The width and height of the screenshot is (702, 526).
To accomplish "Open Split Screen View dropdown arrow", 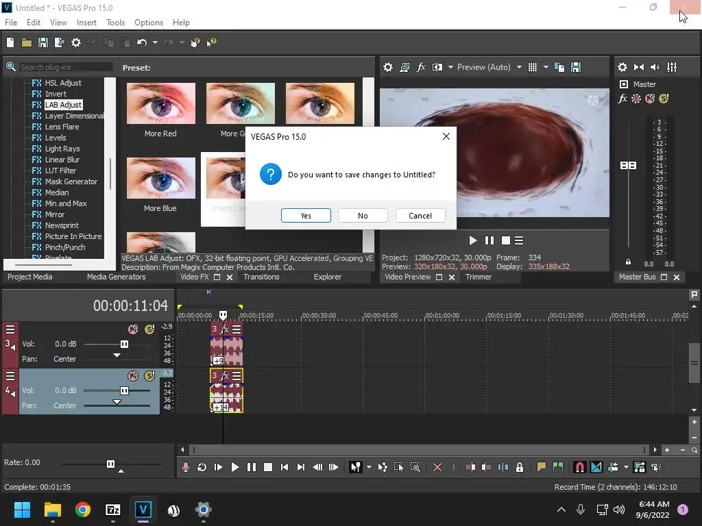I will (450, 67).
